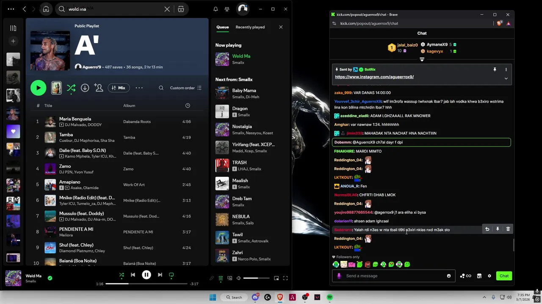Viewport: 542px width, 304px height.
Task: Open Windows Start menu on the taskbar
Action: (x=213, y=297)
